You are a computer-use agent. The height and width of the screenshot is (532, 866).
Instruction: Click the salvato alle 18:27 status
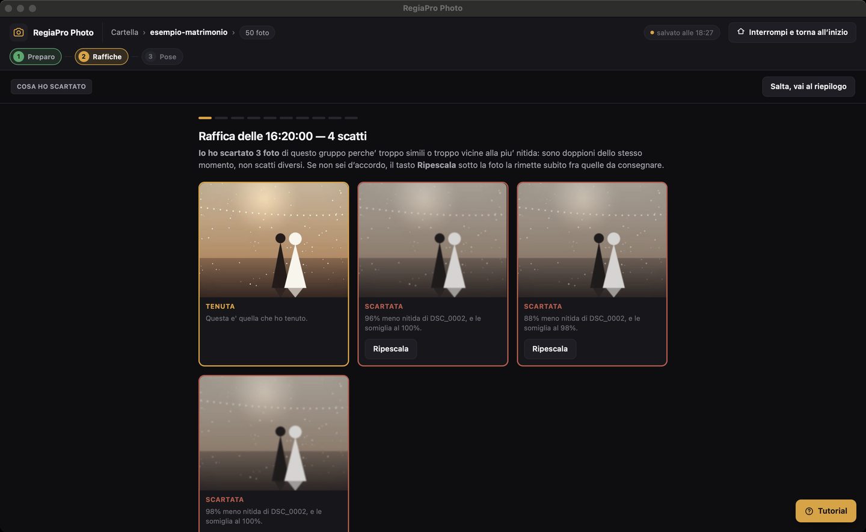tap(681, 32)
